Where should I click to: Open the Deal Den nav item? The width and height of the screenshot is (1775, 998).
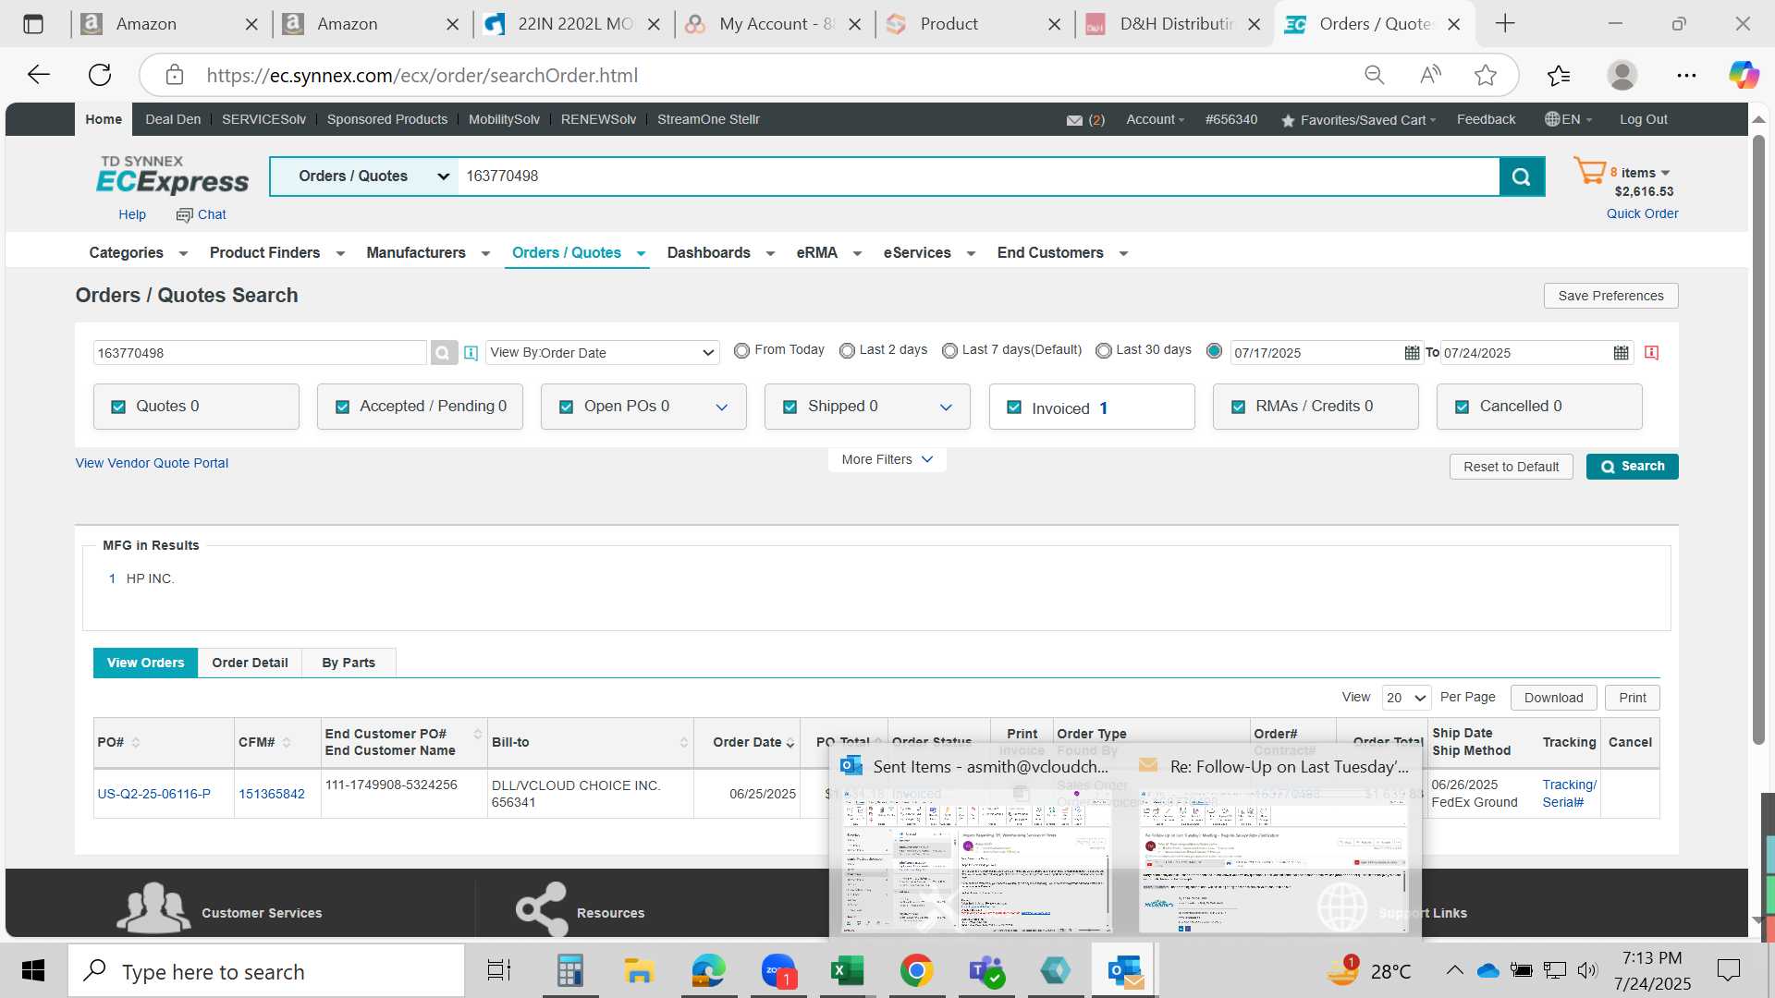pyautogui.click(x=173, y=119)
